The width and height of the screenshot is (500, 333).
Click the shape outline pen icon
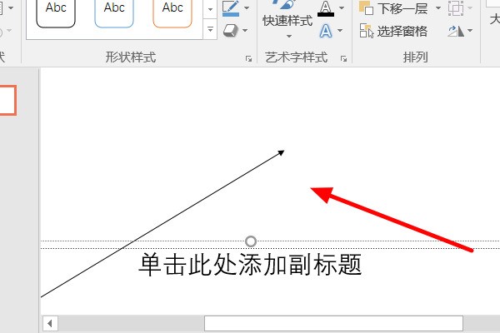[x=231, y=8]
